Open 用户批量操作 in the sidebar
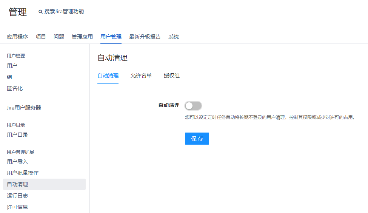Image resolution: width=368 pixels, height=213 pixels. (x=23, y=173)
